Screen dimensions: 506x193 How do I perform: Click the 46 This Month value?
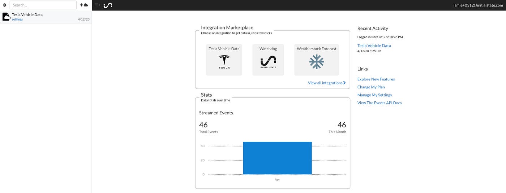(x=342, y=125)
